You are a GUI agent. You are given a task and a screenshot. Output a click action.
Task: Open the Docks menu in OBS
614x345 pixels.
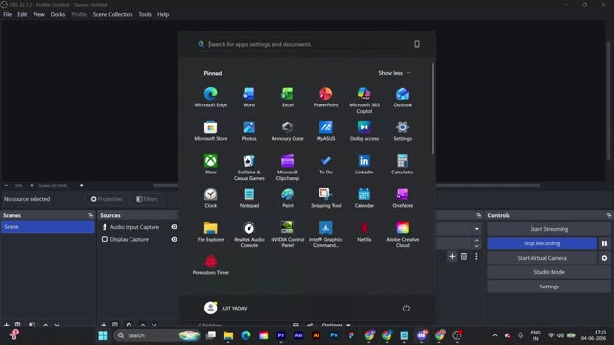coord(58,14)
